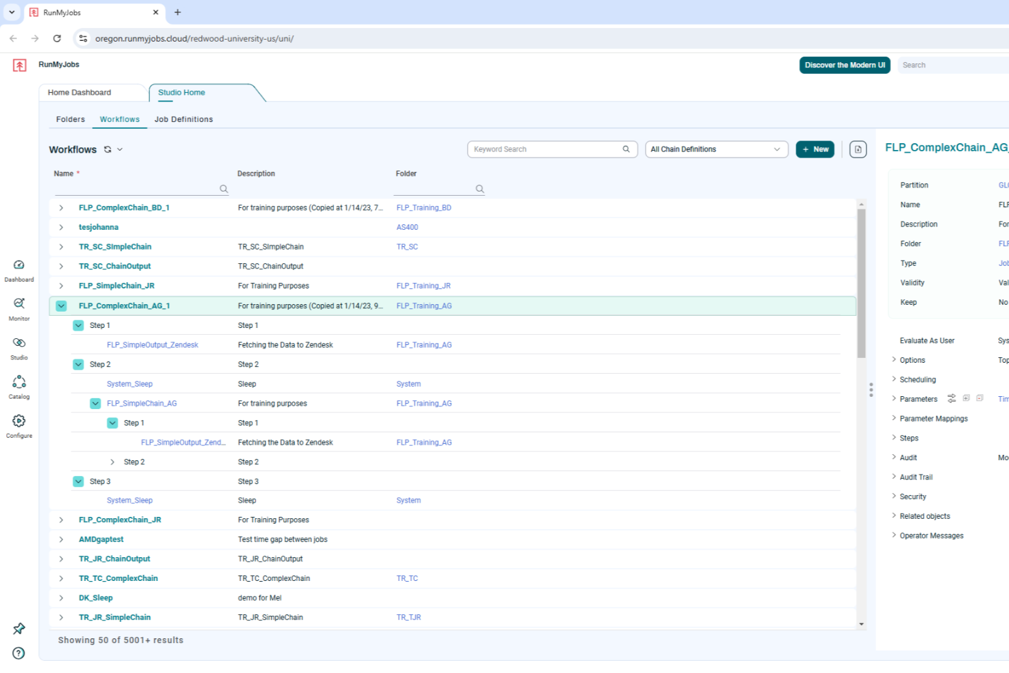The width and height of the screenshot is (1009, 673).
Task: Open the All Chain Definitions dropdown
Action: click(716, 149)
